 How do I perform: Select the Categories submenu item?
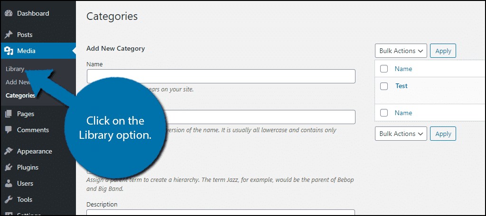pos(20,96)
